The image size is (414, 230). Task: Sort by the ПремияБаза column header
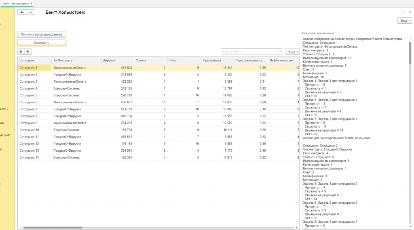tap(218, 61)
